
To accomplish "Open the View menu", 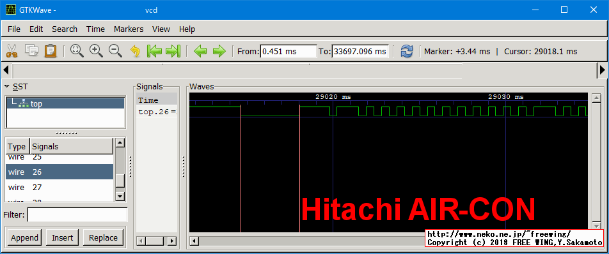I will click(x=161, y=29).
